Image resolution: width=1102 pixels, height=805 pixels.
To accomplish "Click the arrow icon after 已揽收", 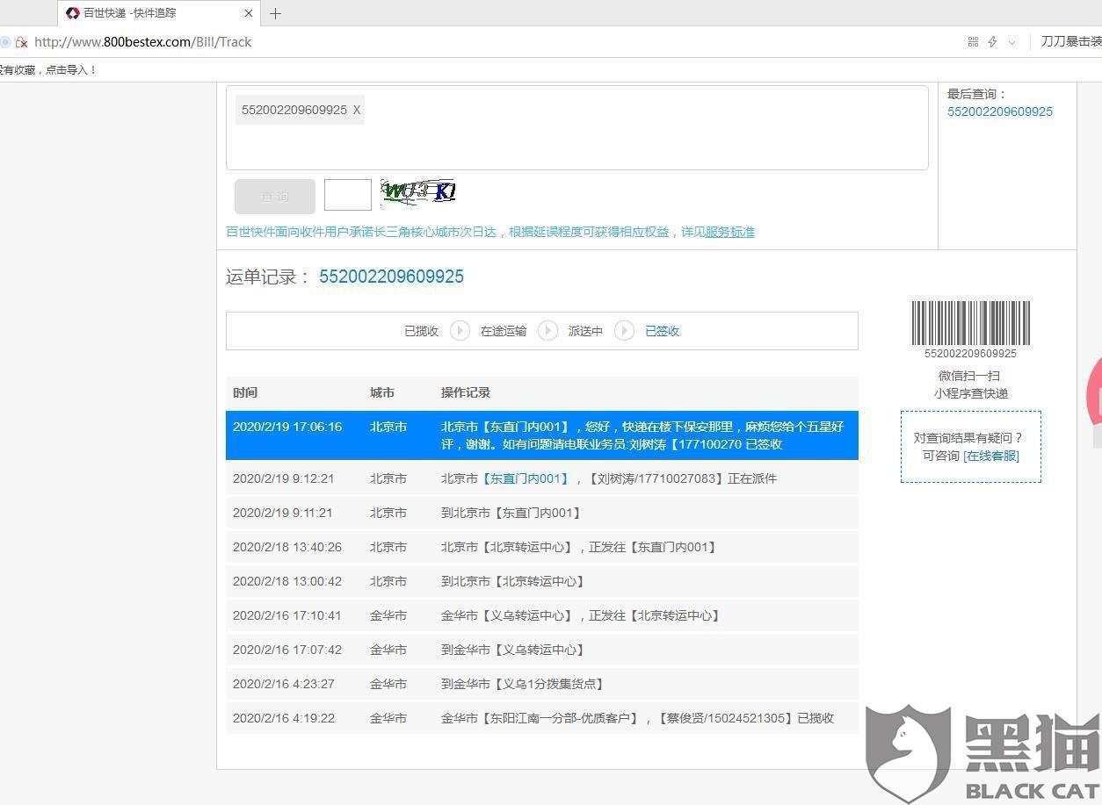I will tap(460, 331).
